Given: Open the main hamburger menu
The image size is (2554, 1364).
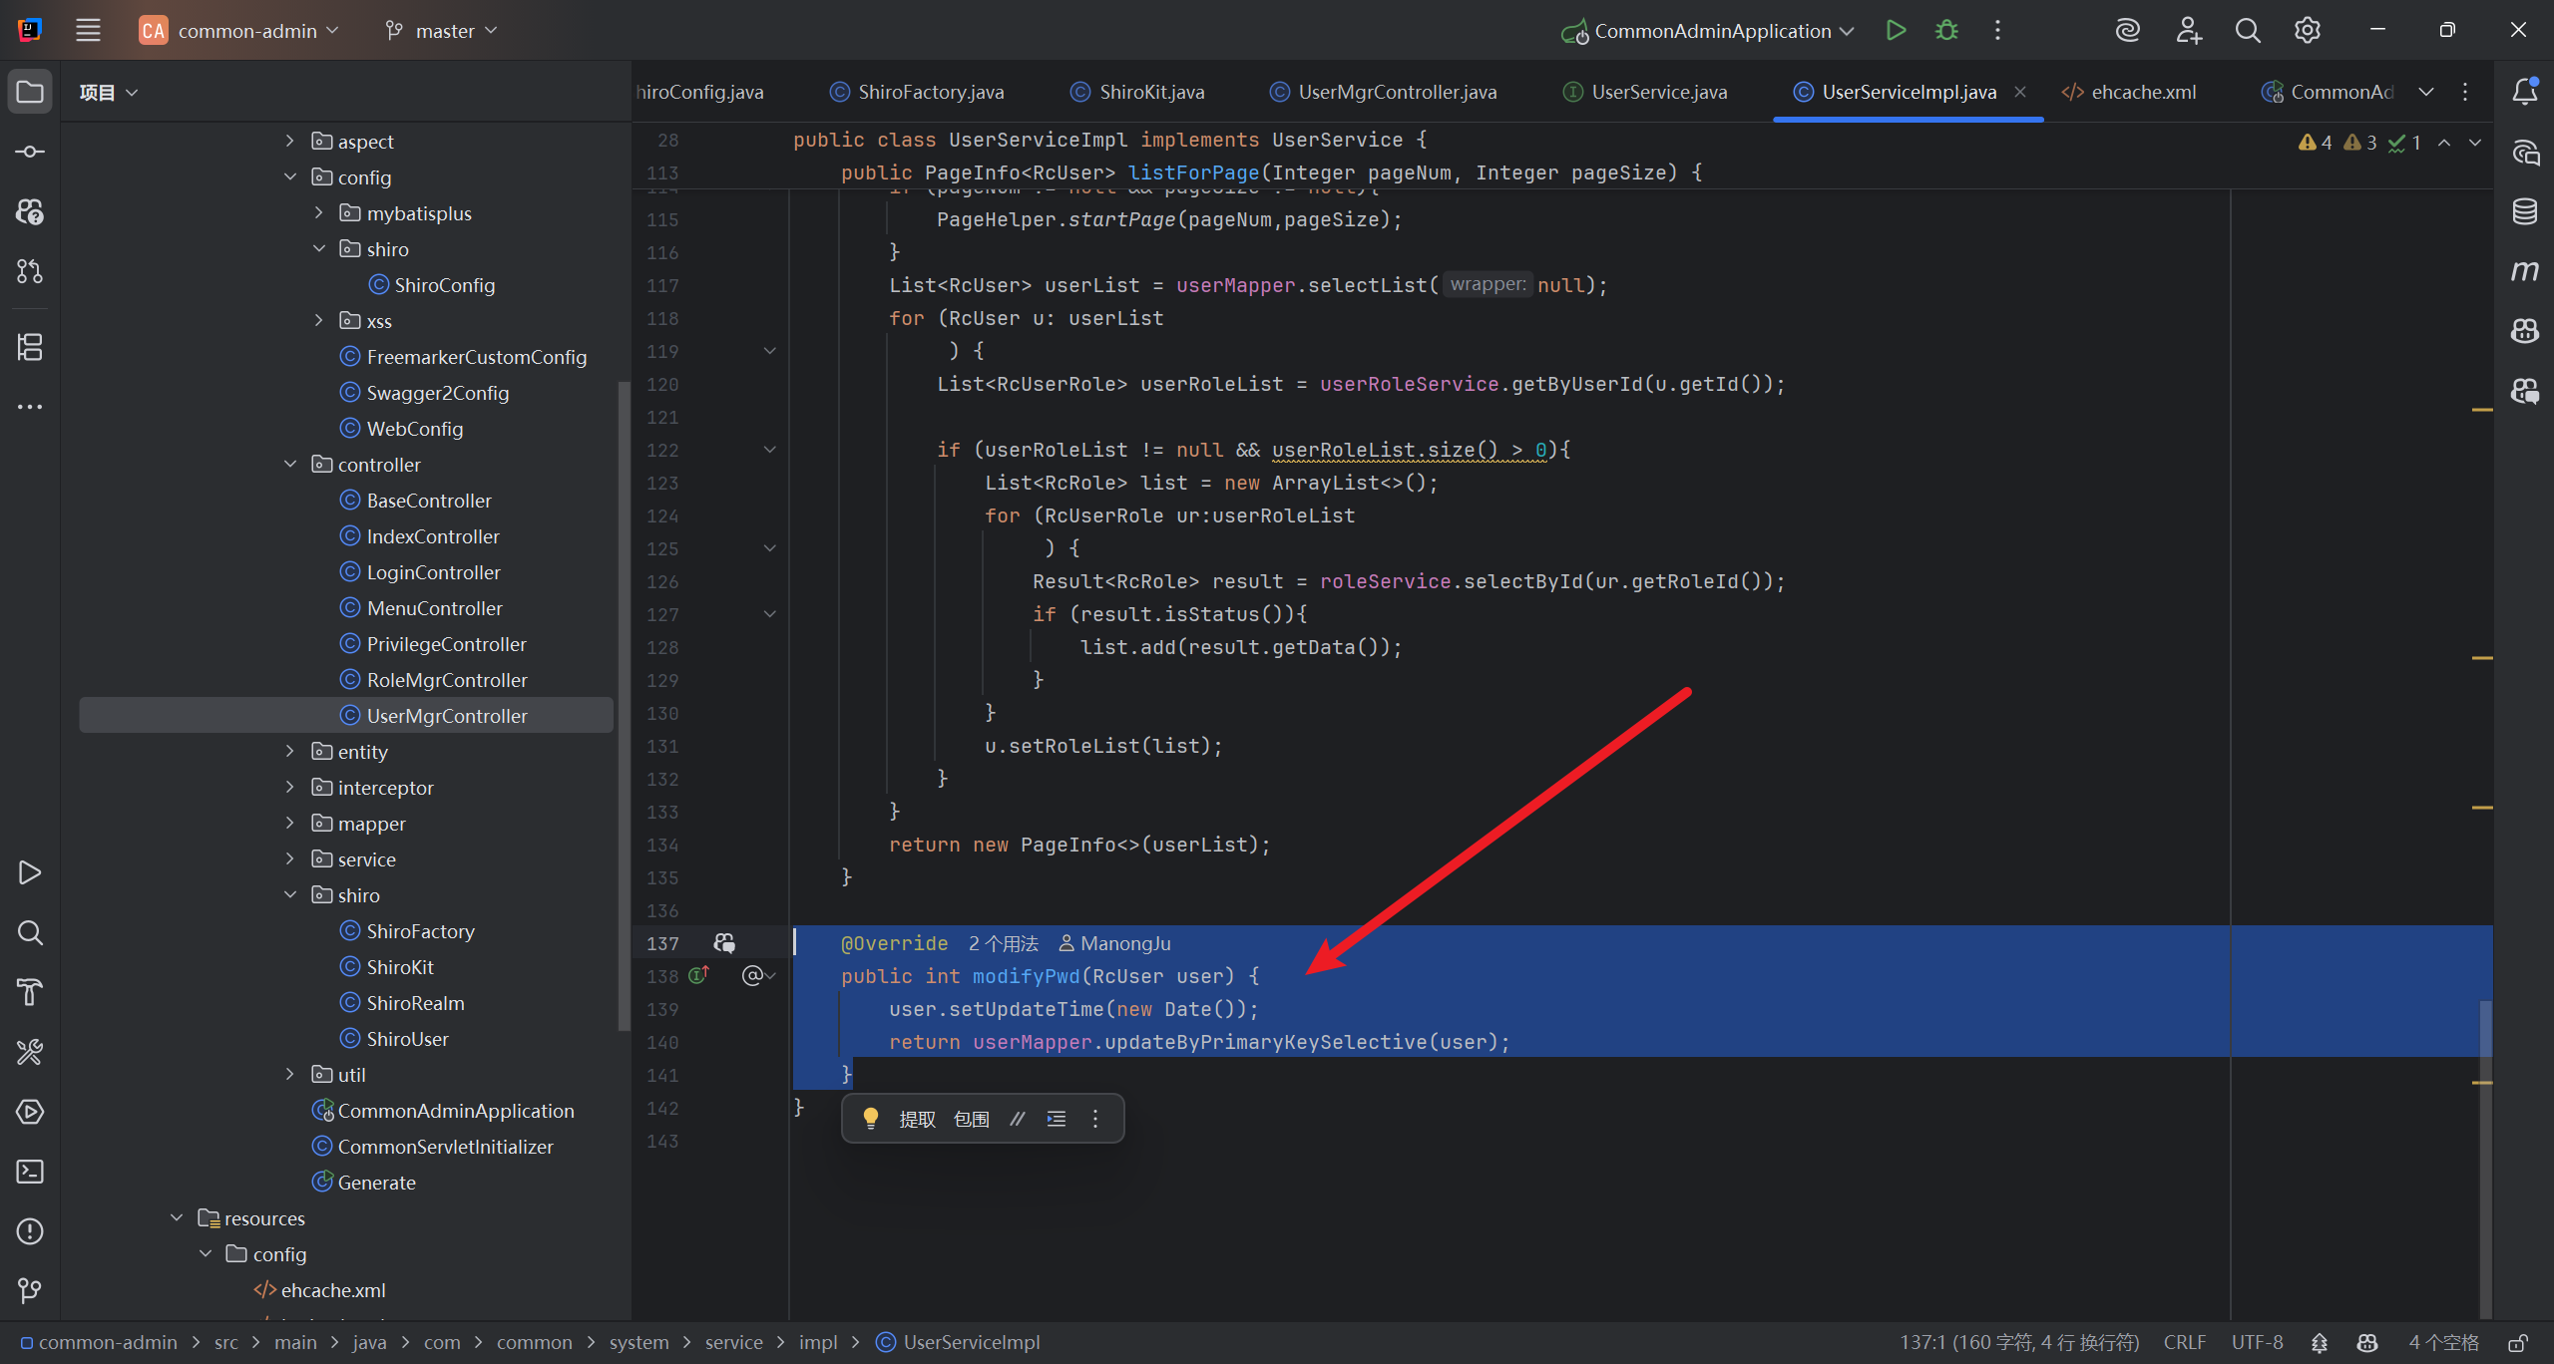Looking at the screenshot, I should [89, 30].
